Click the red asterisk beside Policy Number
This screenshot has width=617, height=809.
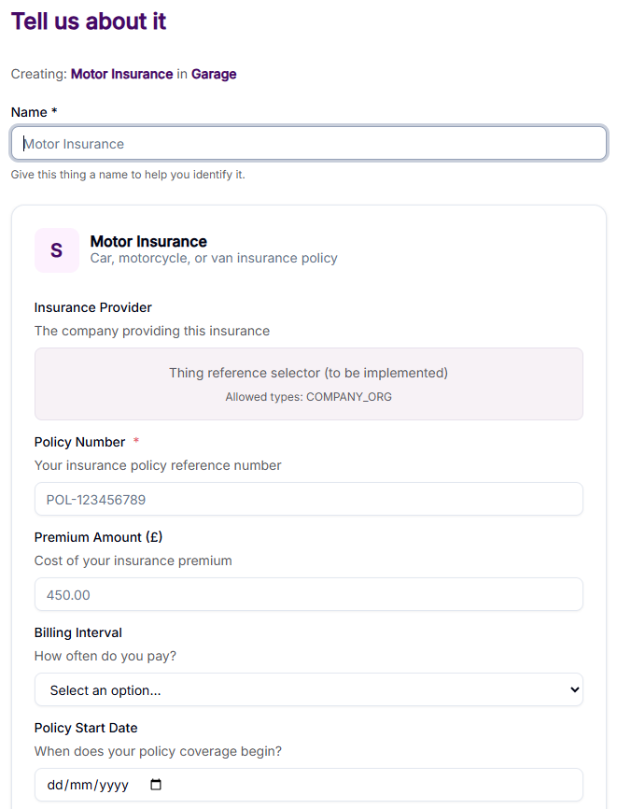pyautogui.click(x=134, y=441)
